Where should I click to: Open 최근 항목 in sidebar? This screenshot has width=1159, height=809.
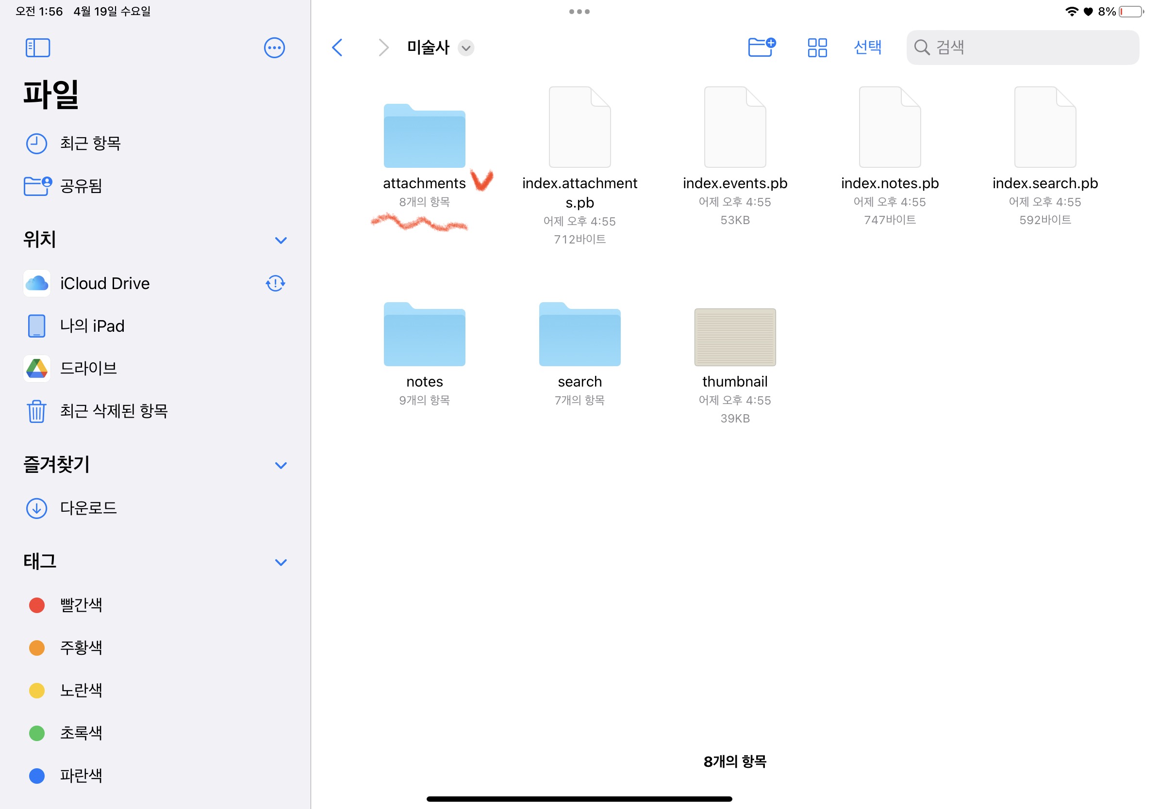pos(90,144)
